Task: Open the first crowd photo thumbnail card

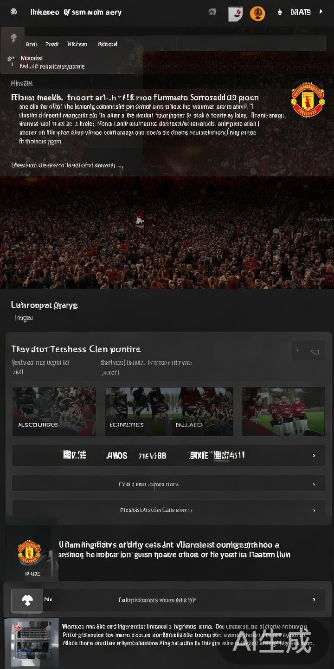Action: pyautogui.click(x=54, y=412)
